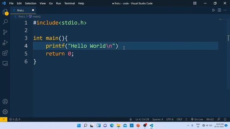Open Microsoft Edge from taskbar
Screen dimensions: 230x129
pyautogui.click(x=112, y=125)
